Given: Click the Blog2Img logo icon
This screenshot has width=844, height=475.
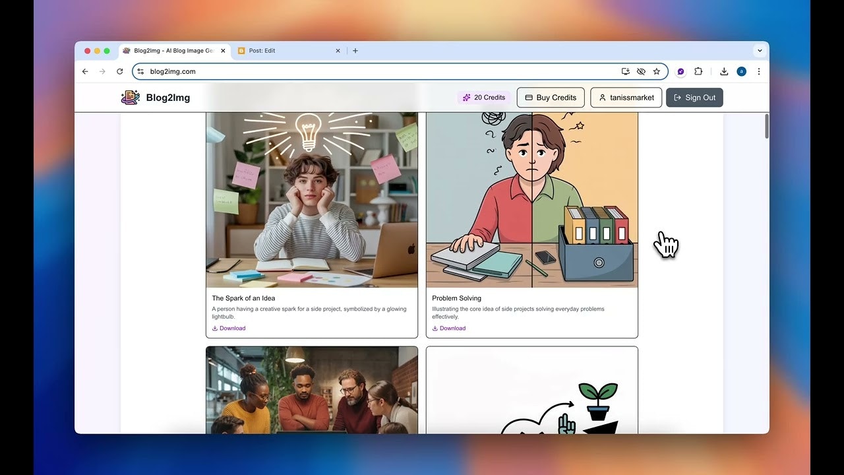Looking at the screenshot, I should [x=130, y=98].
